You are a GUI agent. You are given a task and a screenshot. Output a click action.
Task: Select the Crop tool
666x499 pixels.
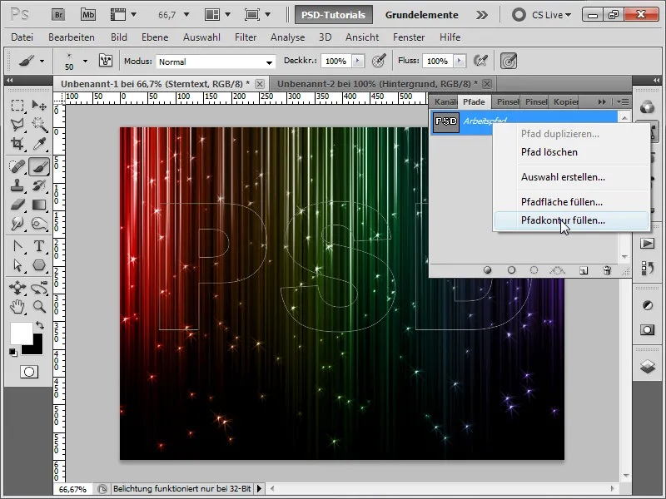click(17, 144)
